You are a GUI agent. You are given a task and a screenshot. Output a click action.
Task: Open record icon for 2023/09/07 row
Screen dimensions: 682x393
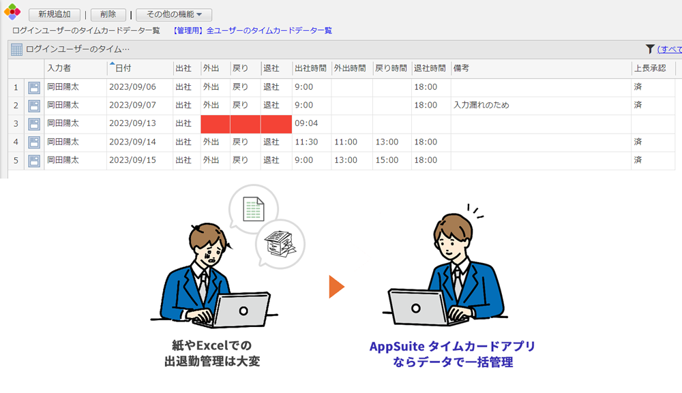click(34, 106)
